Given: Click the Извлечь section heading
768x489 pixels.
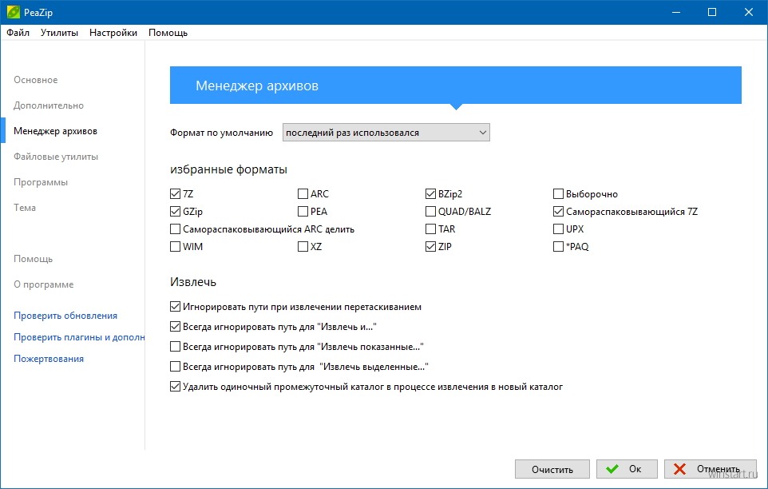Looking at the screenshot, I should tap(193, 282).
